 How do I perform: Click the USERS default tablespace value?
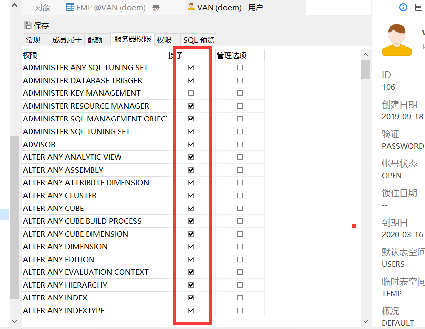coord(393,264)
